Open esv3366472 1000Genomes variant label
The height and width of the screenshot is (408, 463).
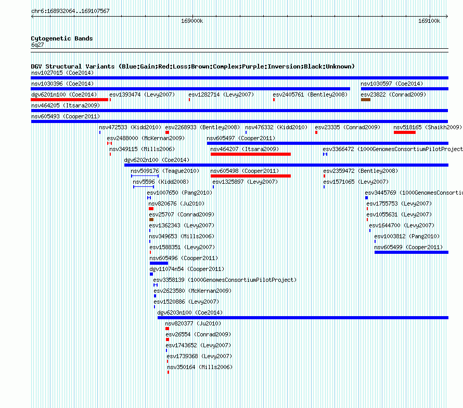(393, 149)
